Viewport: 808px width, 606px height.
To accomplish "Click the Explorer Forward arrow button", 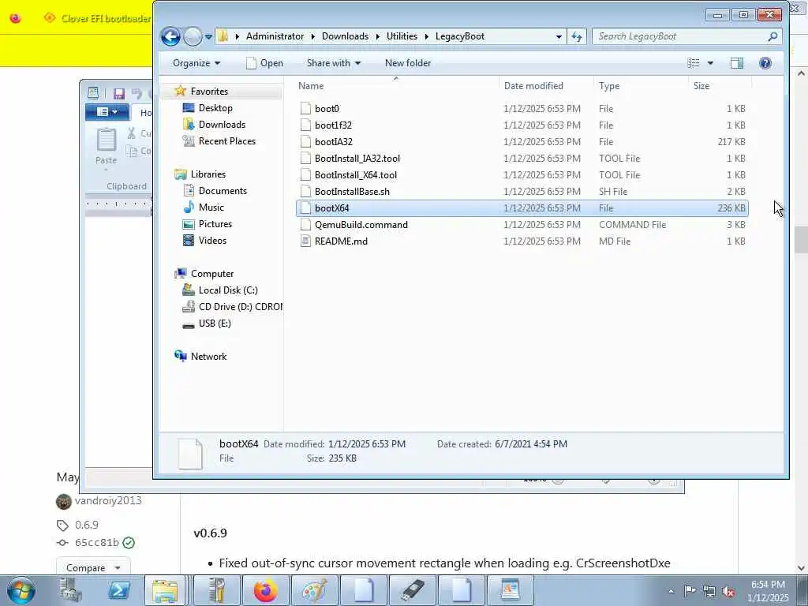I will (193, 36).
